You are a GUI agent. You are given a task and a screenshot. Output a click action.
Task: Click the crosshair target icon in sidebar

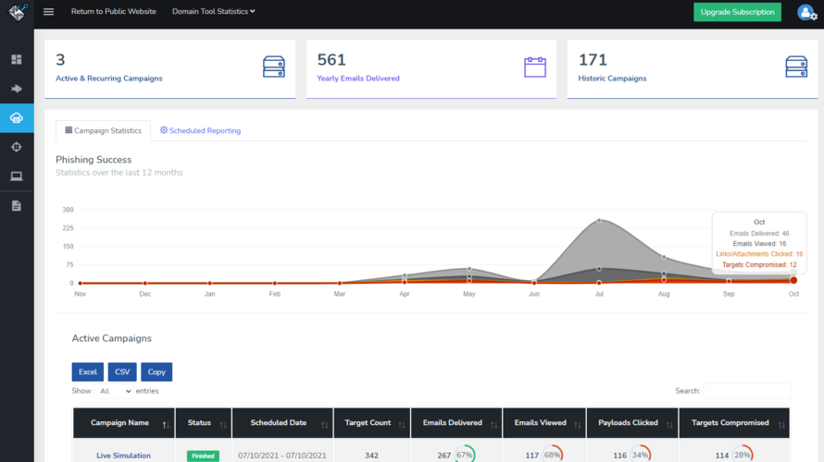17,147
